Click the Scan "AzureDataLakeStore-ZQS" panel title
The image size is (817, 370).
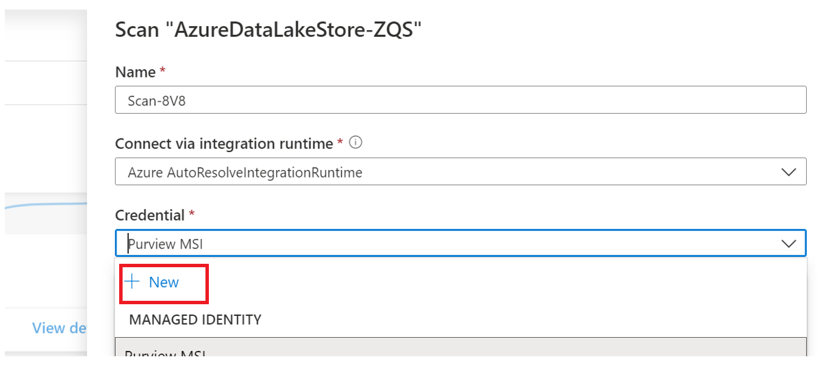coord(268,30)
